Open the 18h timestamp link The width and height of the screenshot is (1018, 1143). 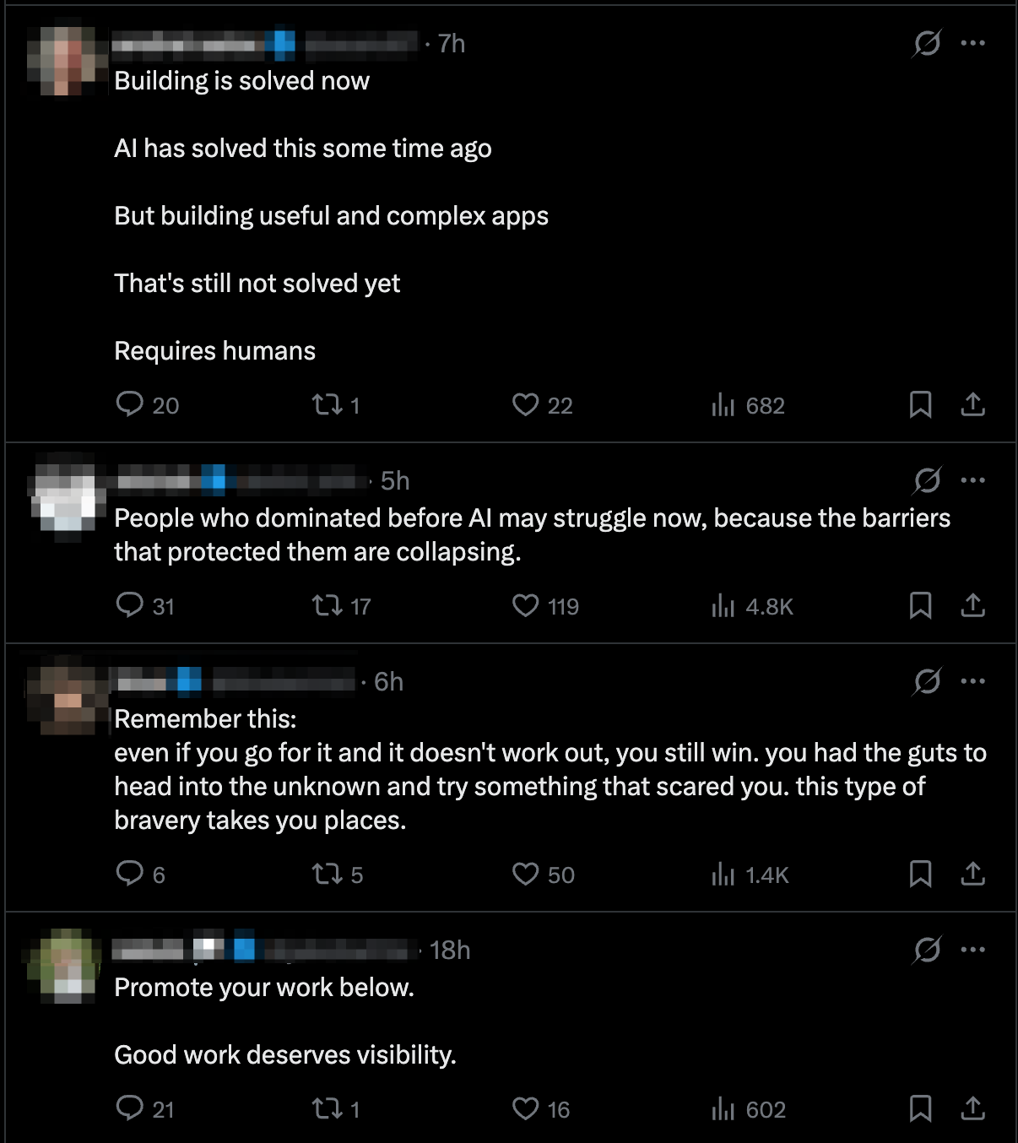coord(450,951)
